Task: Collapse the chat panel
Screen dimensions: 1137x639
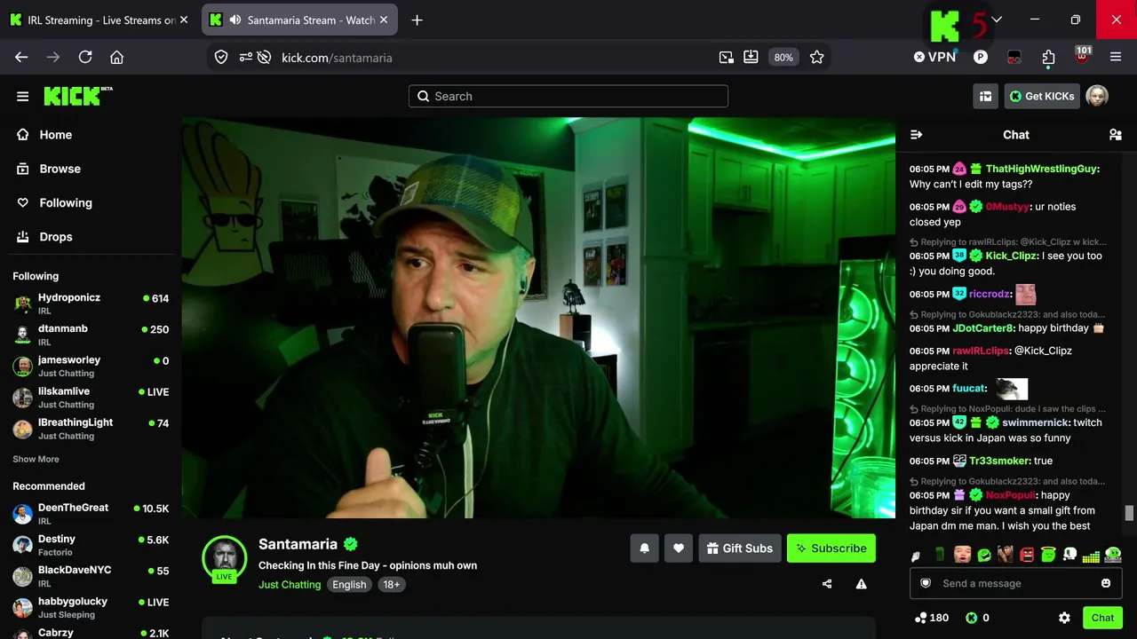Action: [x=917, y=135]
